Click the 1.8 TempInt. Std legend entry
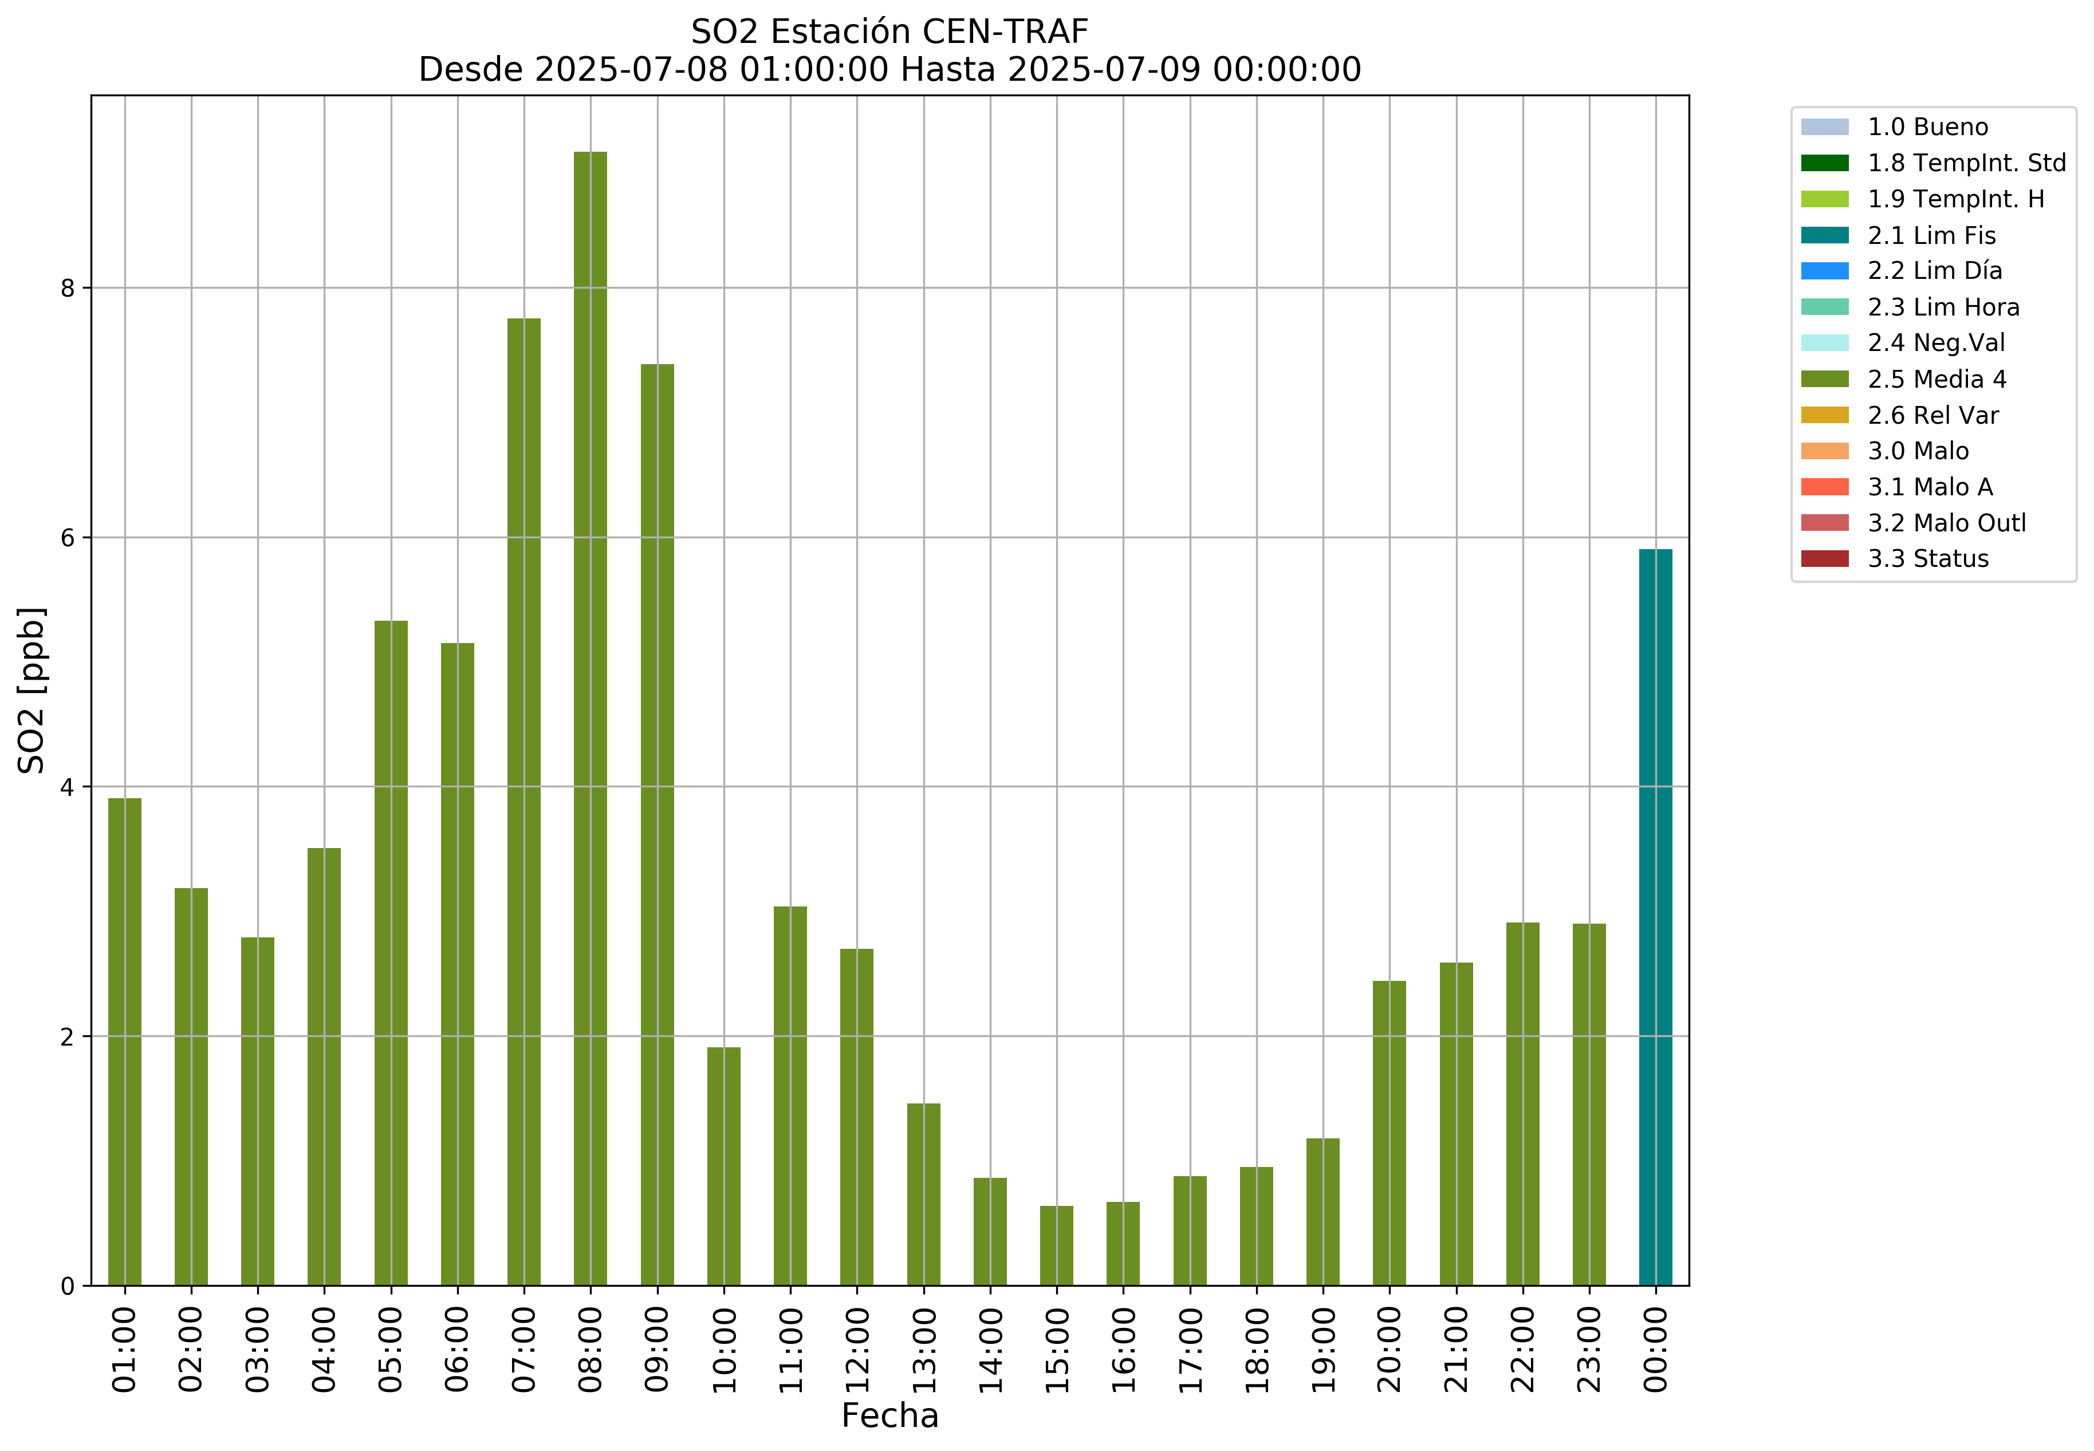 (1966, 163)
